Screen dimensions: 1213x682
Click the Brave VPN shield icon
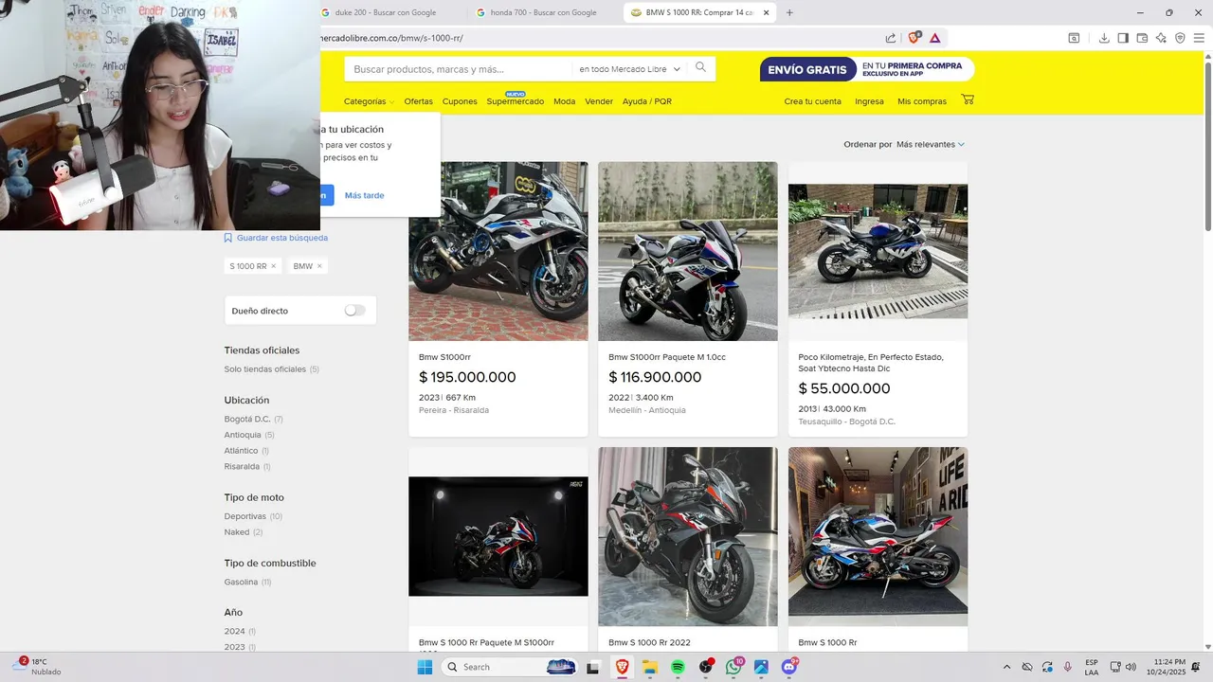tap(1180, 38)
